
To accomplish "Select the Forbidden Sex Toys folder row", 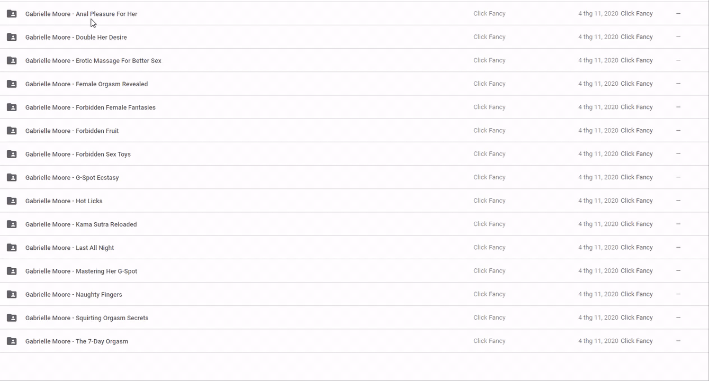I will point(78,155).
